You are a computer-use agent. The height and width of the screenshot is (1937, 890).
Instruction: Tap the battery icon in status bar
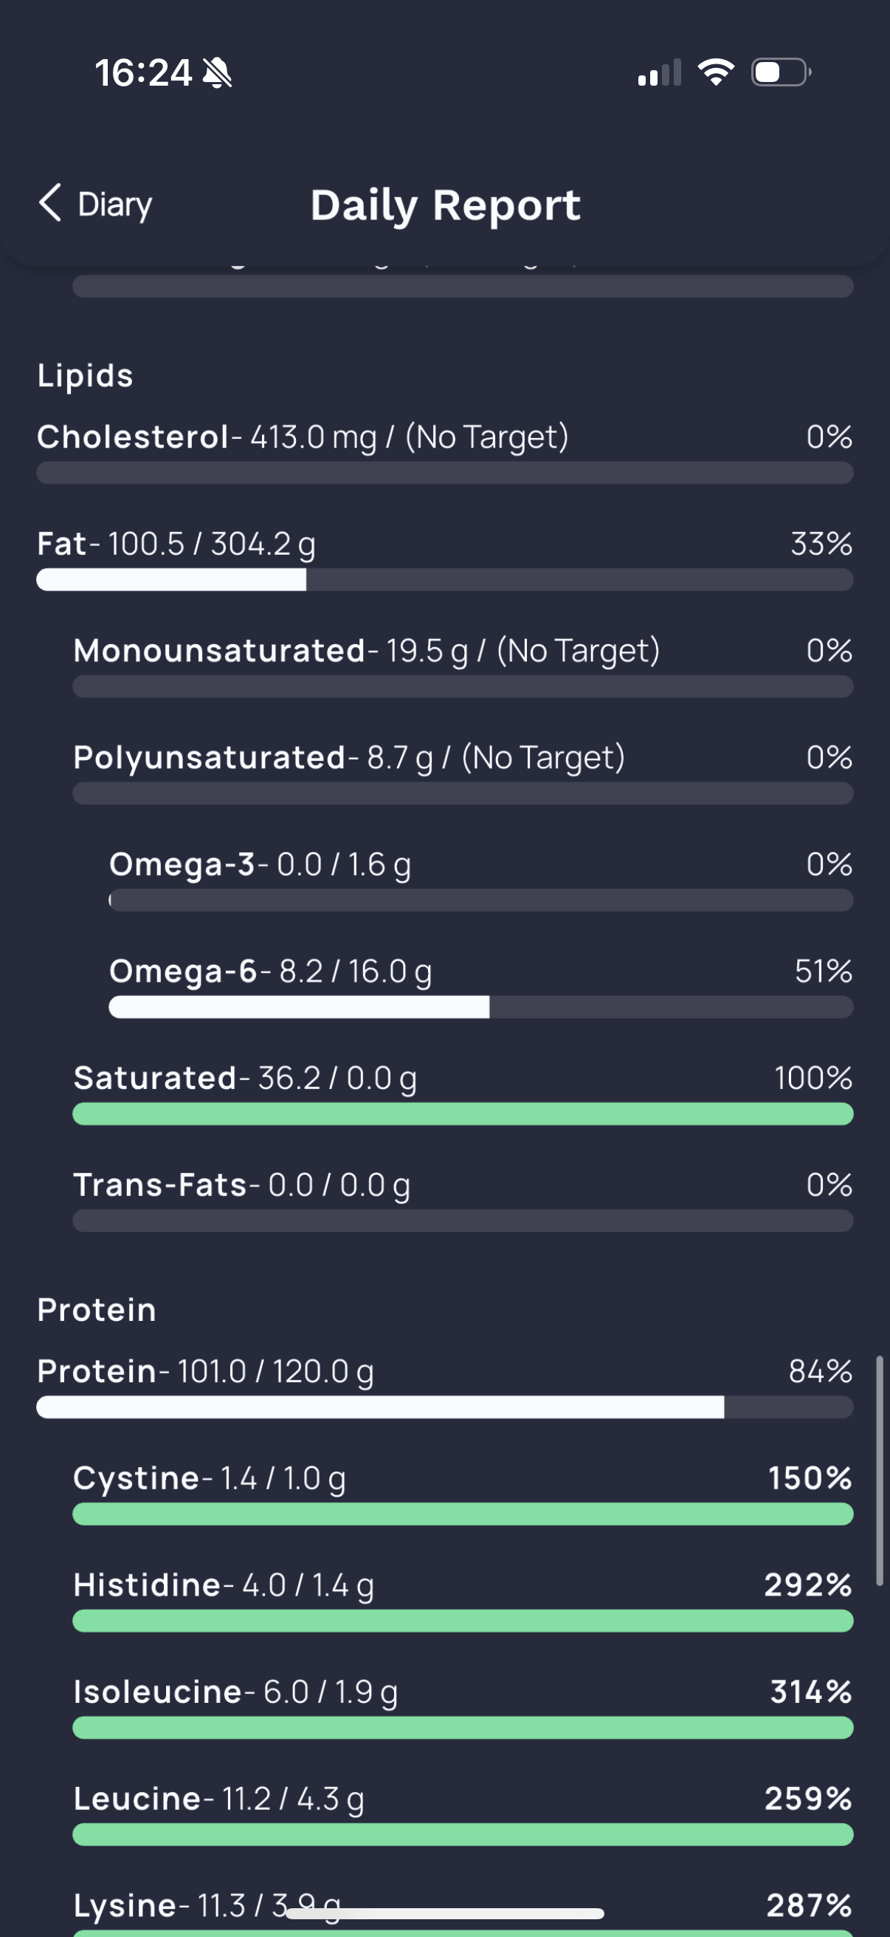click(x=781, y=72)
